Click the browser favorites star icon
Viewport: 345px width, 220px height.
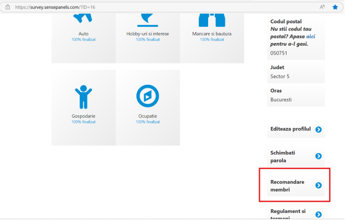(x=335, y=7)
